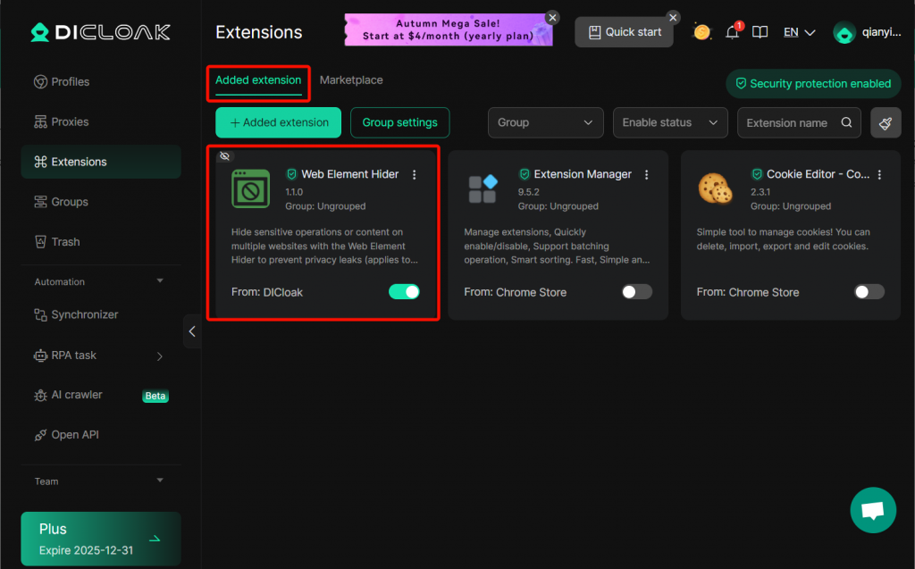Click the Group settings button
Viewport: 915px width, 569px height.
pyautogui.click(x=399, y=122)
